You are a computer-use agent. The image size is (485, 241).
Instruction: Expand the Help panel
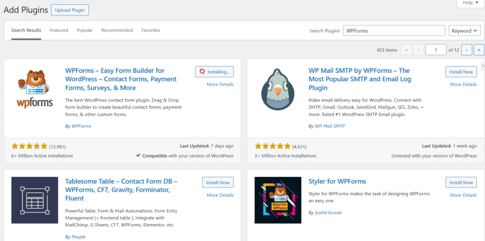(470, 3)
